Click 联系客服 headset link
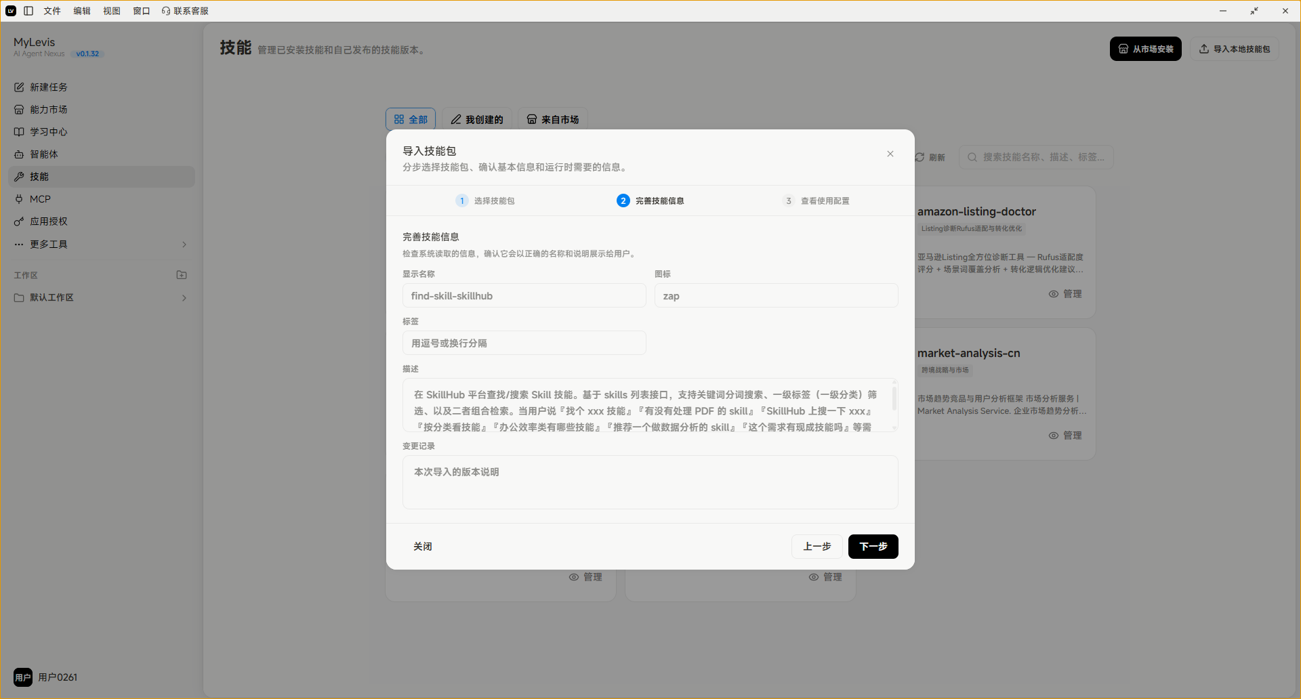Image resolution: width=1301 pixels, height=699 pixels. click(185, 11)
